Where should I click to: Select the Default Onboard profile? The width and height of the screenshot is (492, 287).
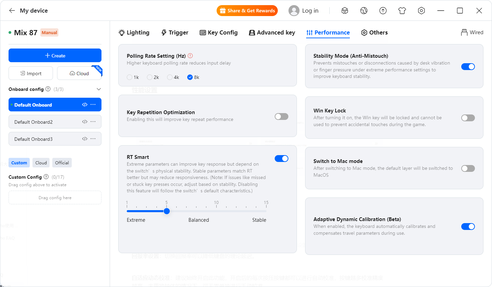(55, 105)
